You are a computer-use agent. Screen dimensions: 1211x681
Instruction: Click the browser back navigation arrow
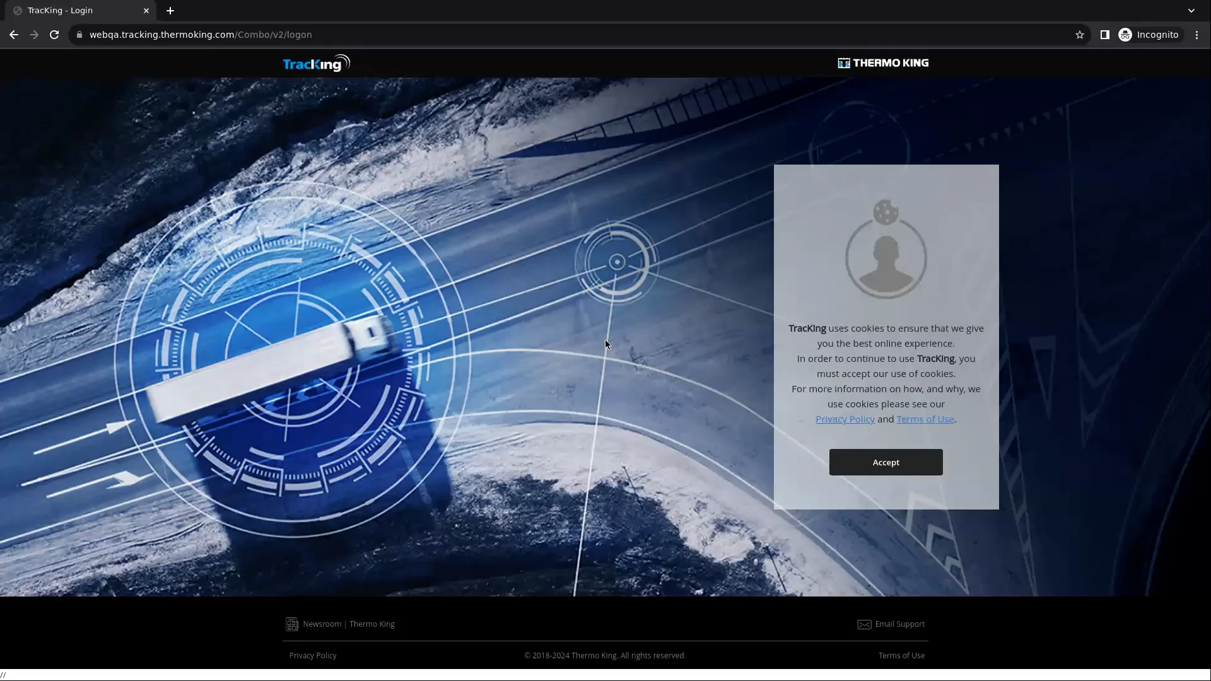13,35
